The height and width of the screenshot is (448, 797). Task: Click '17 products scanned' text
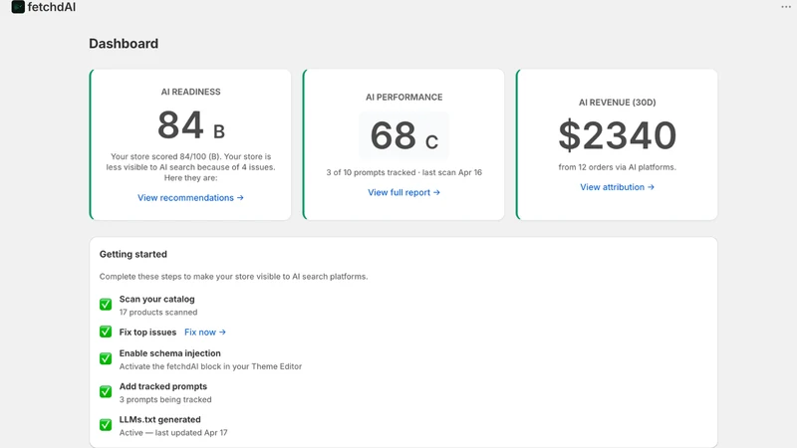pos(158,313)
